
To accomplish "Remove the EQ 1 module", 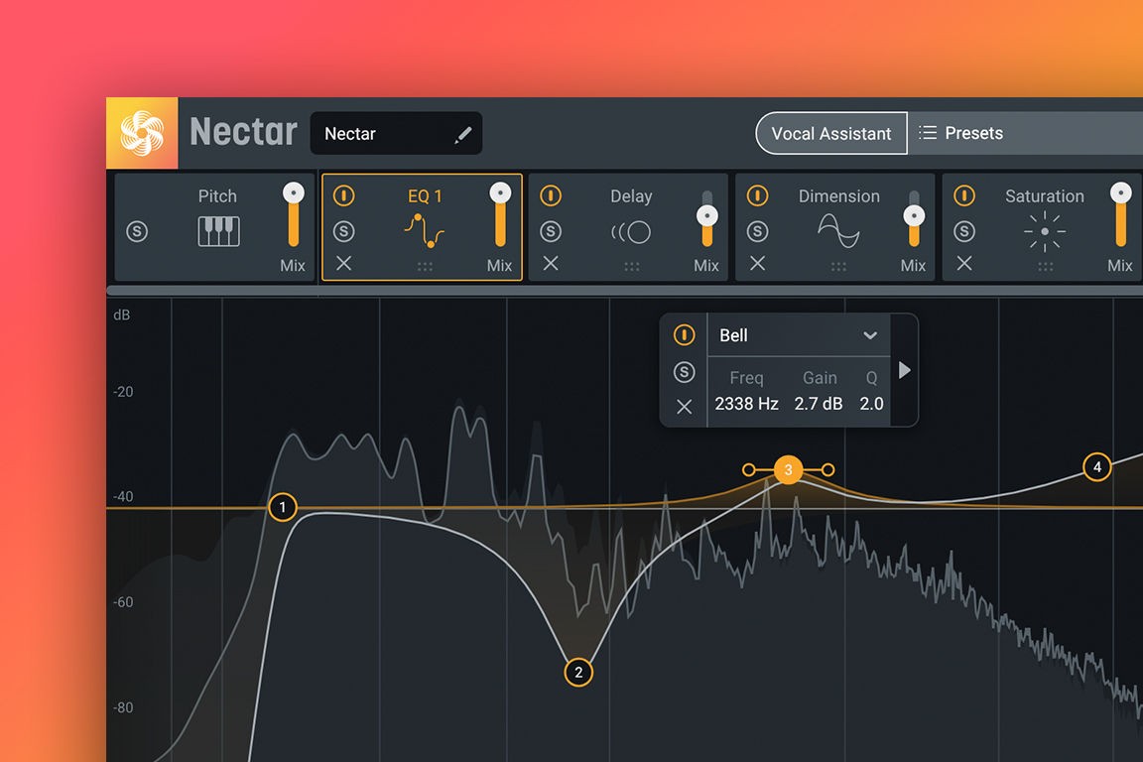I will click(344, 263).
